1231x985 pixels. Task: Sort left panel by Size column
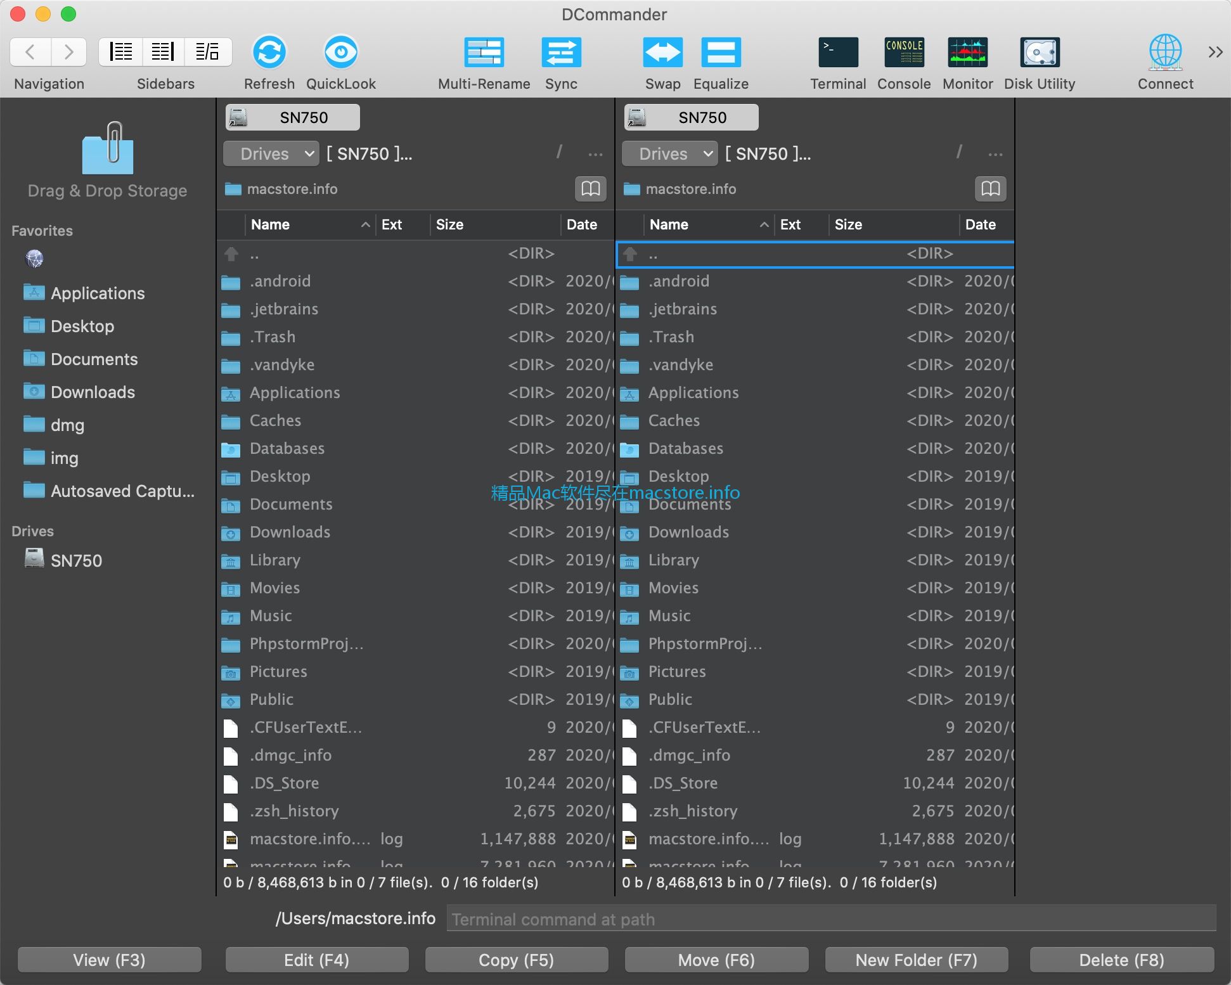(x=496, y=224)
